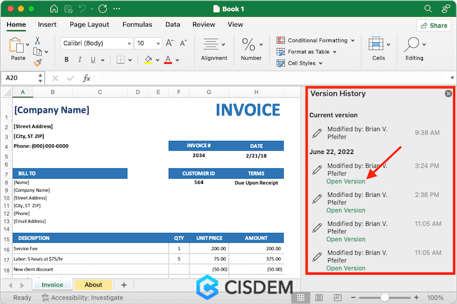
Task: Switch to Page Layout view in status bar
Action: click(319, 298)
